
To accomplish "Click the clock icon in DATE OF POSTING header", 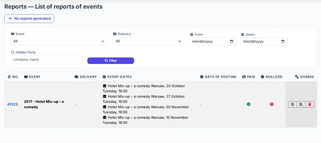I will [x=202, y=77].
